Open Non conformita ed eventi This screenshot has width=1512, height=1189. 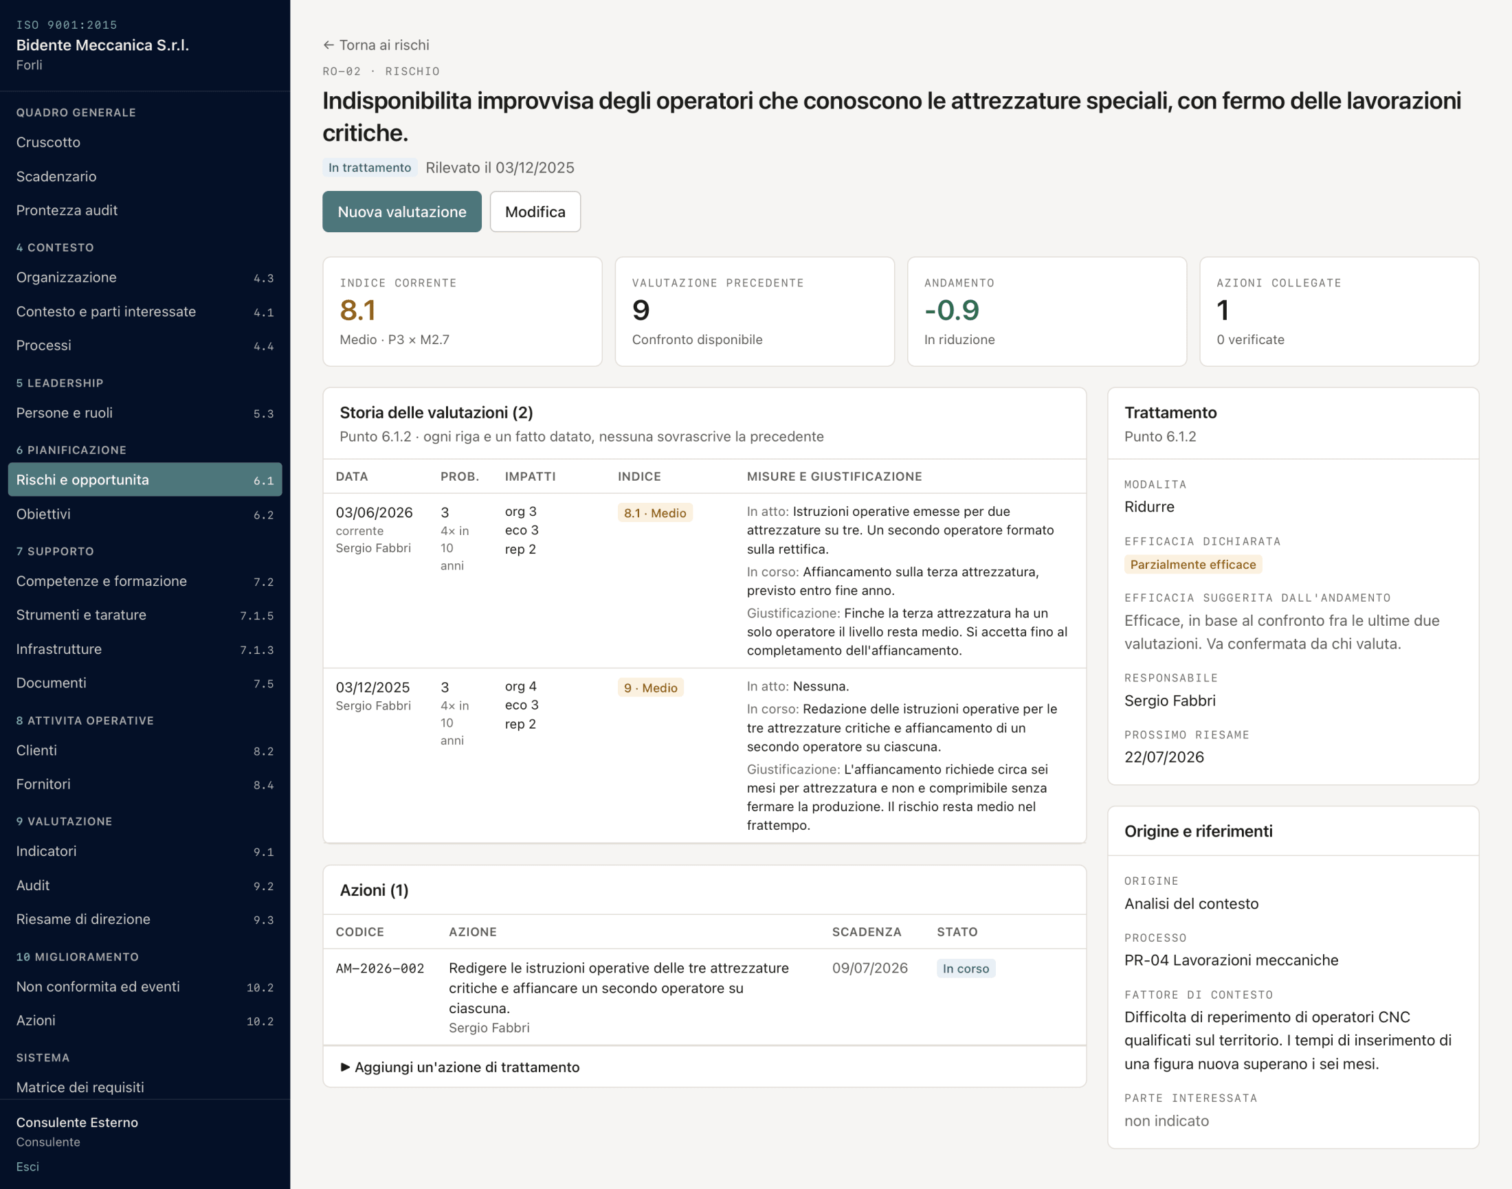coord(145,986)
